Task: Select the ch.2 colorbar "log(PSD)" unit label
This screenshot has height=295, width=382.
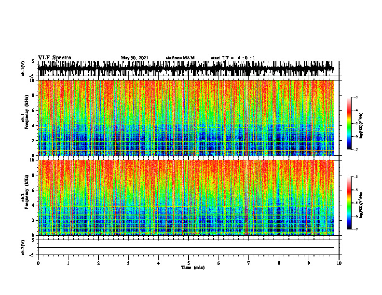Action: [x=361, y=205]
